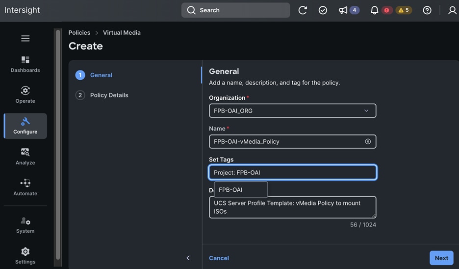459x269 pixels.
Task: Open Dashboards in the sidebar
Action: pos(25,64)
